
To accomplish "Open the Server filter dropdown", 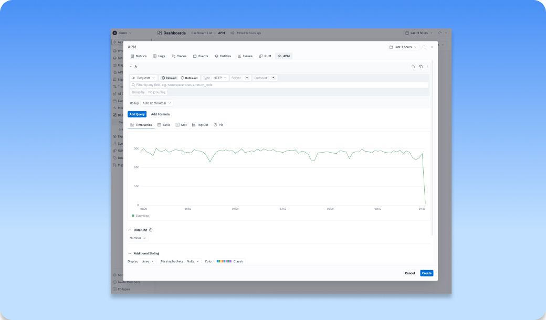I will coord(247,78).
